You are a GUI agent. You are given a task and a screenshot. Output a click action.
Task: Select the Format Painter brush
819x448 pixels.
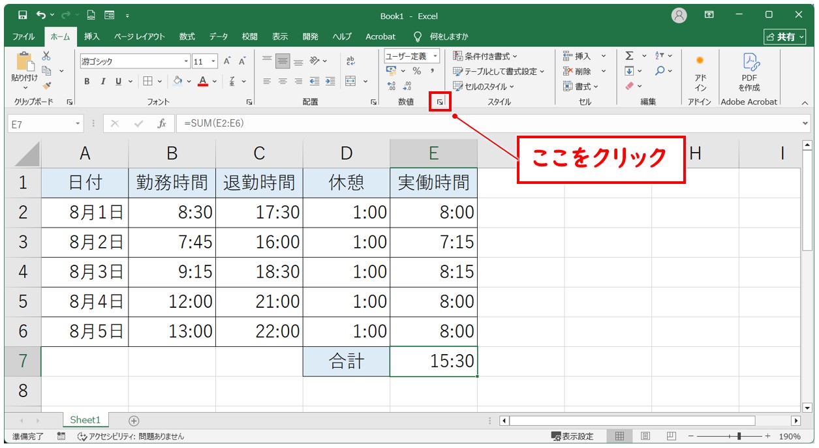coord(46,85)
